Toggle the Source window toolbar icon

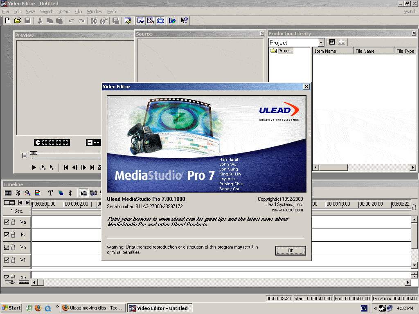[x=151, y=20]
